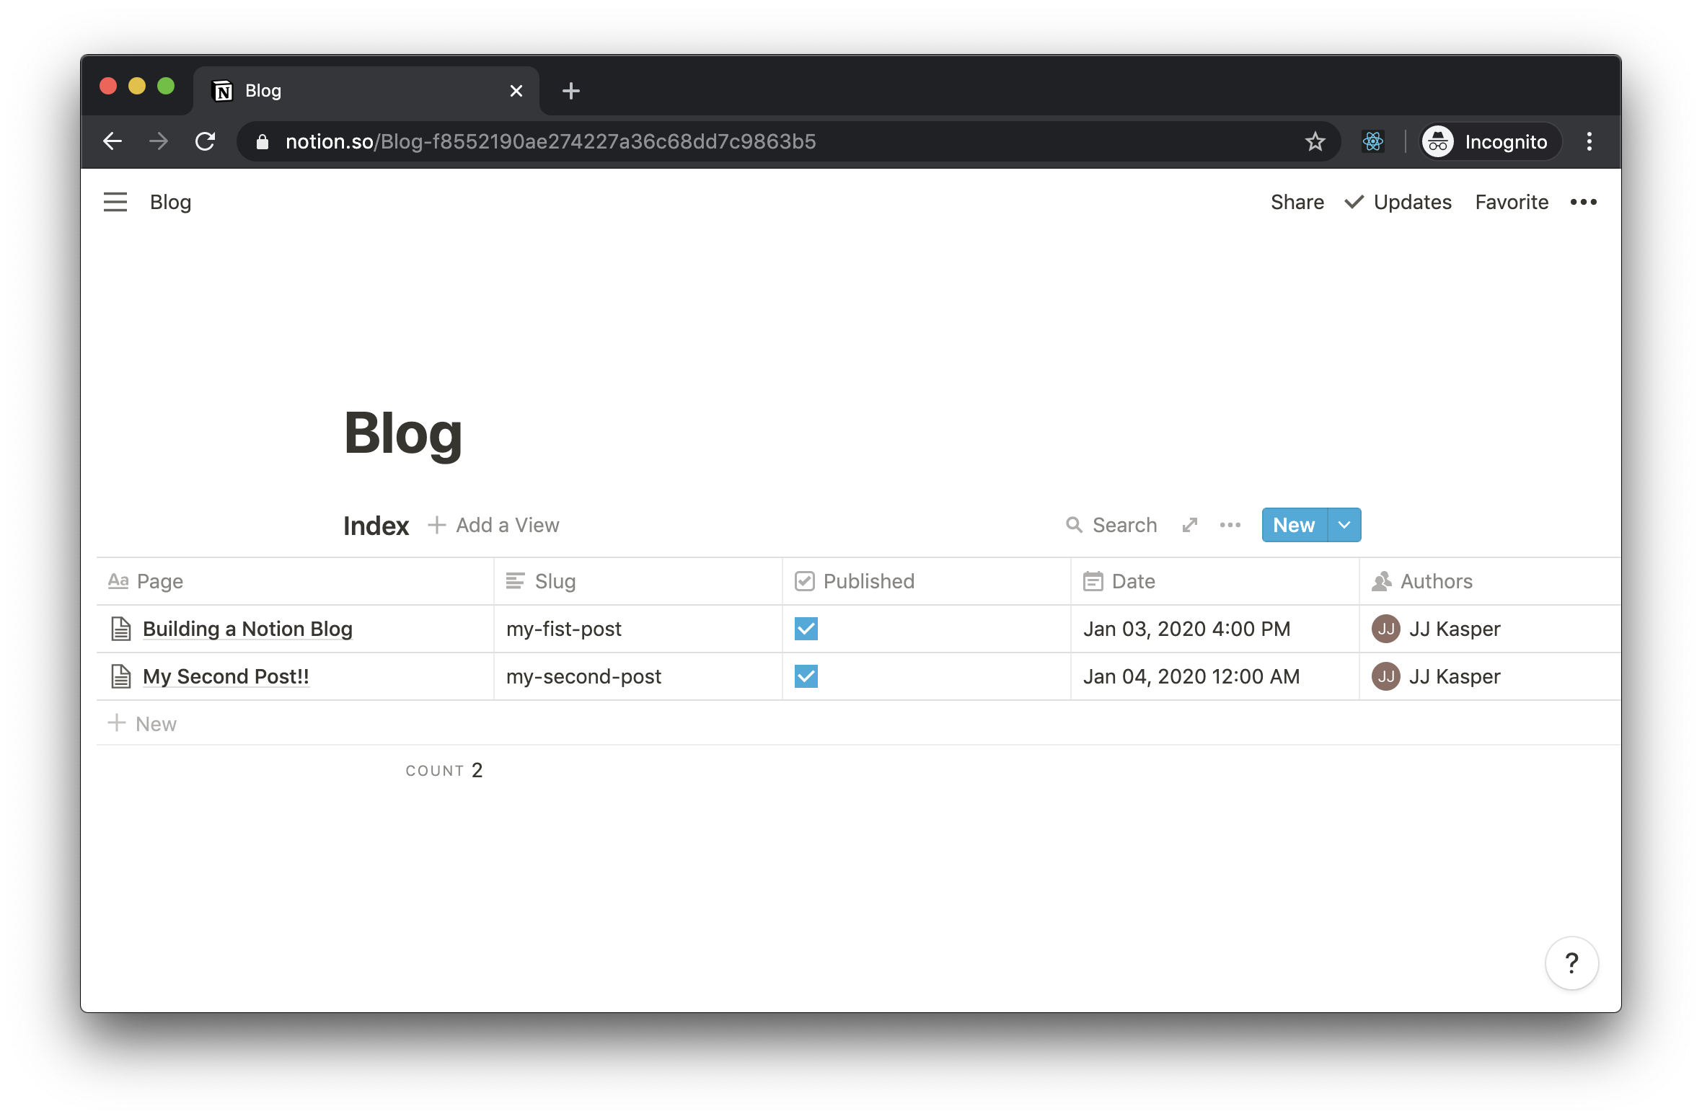Image resolution: width=1702 pixels, height=1119 pixels.
Task: Click the Add a View button
Action: pyautogui.click(x=494, y=525)
